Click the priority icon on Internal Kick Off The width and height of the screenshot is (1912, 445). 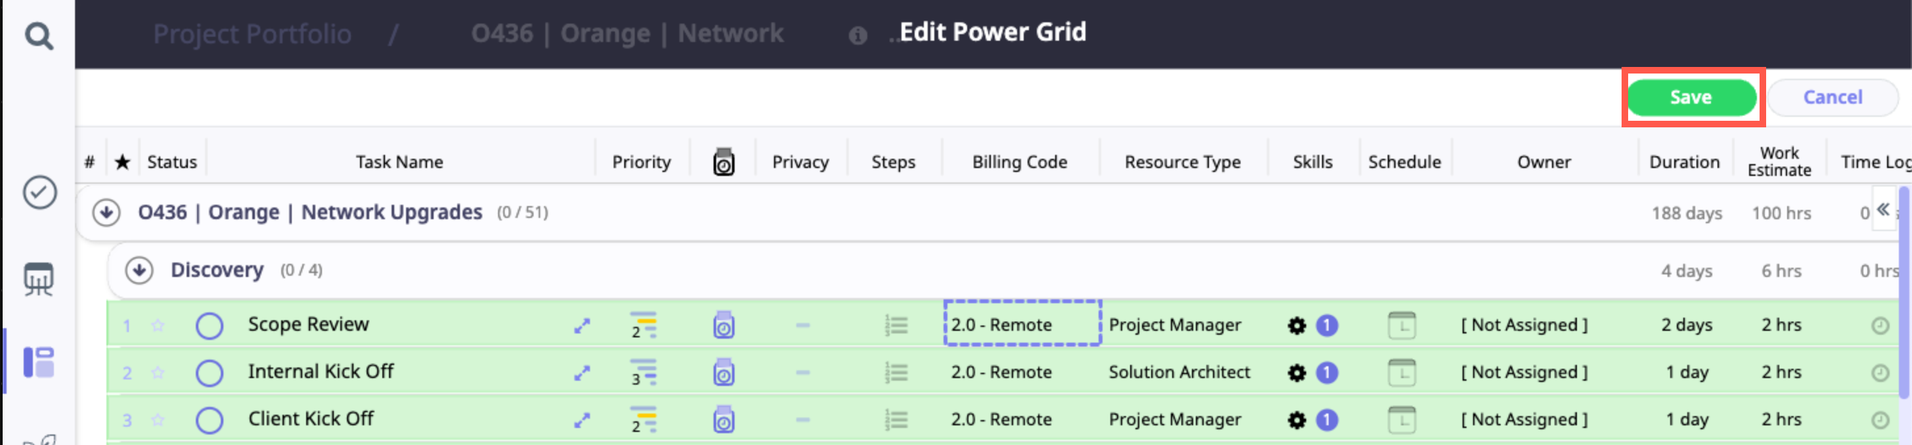click(643, 372)
